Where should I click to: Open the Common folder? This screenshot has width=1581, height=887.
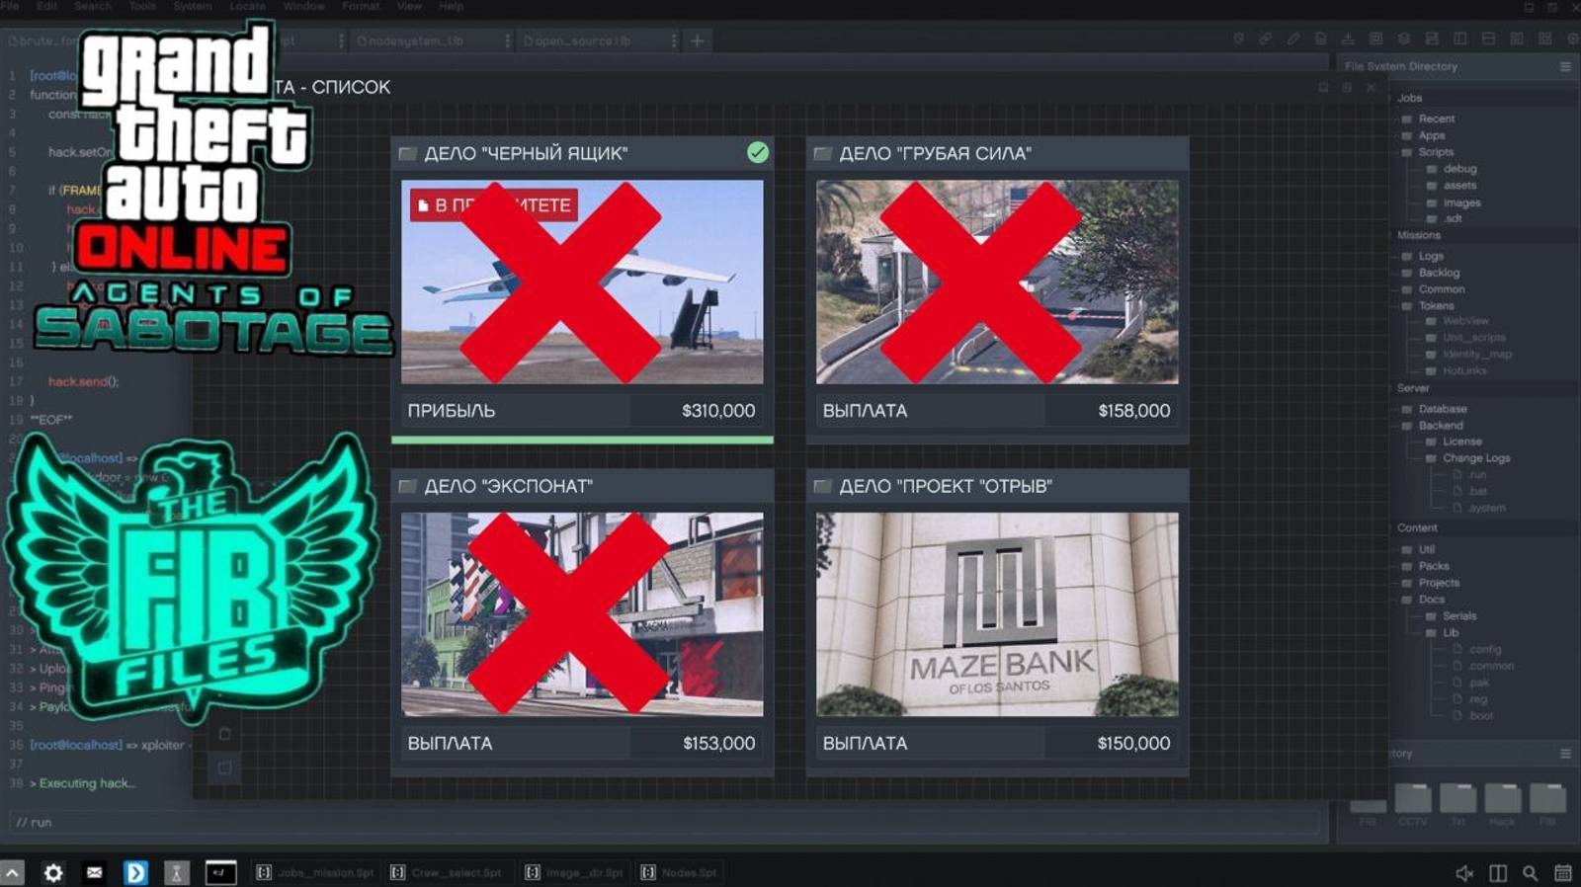(1434, 289)
